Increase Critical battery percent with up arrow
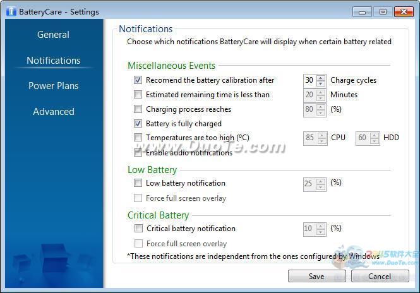 click(x=321, y=226)
